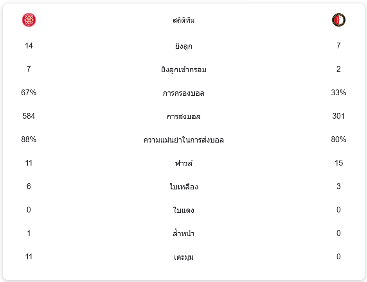
Task: Select the 80% pass accuracy value
Action: 338,139
